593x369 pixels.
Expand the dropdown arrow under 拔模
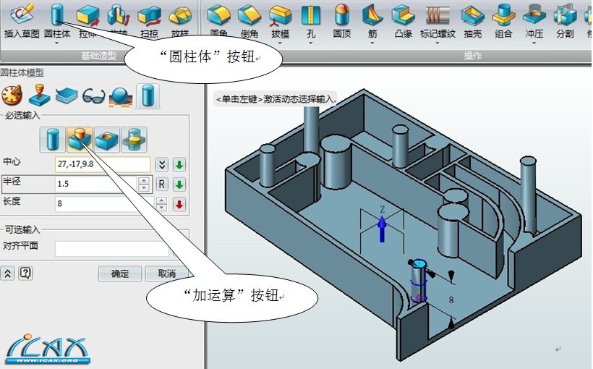pos(281,43)
